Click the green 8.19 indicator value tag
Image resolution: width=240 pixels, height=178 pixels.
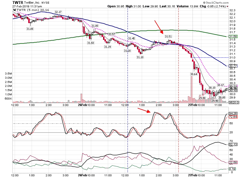(x=232, y=169)
